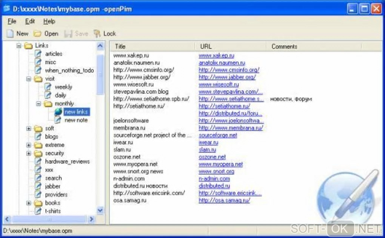385x238 pixels.
Task: Click the note icon next to weekly
Action: (48, 87)
